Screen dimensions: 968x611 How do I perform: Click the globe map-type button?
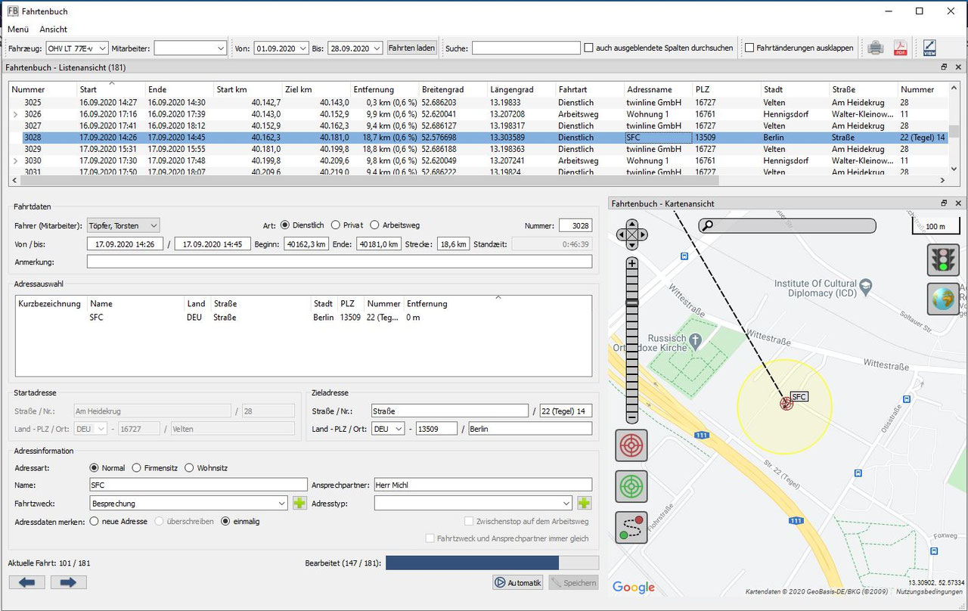pyautogui.click(x=942, y=299)
